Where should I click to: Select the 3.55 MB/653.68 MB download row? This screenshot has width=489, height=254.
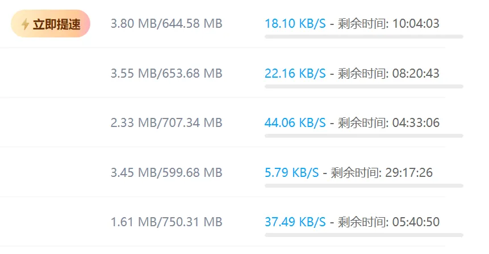(223, 73)
